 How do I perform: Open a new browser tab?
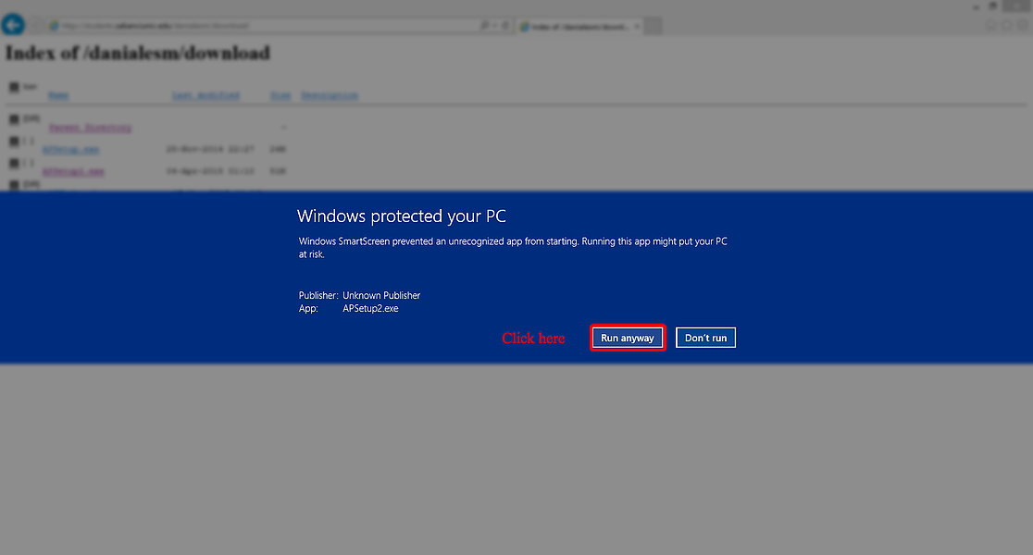(x=653, y=26)
